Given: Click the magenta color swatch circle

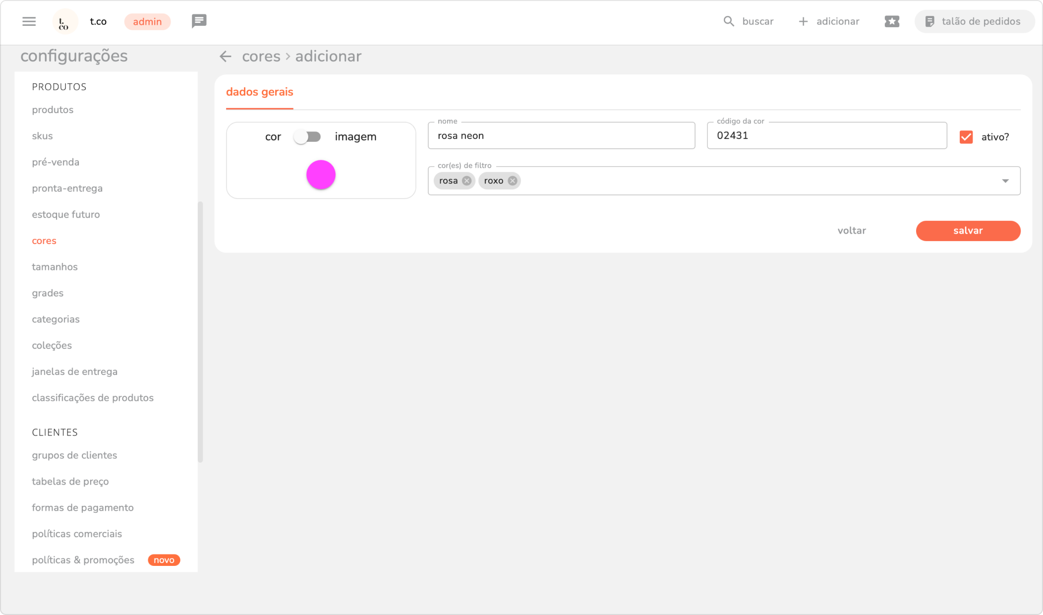Looking at the screenshot, I should 321,175.
